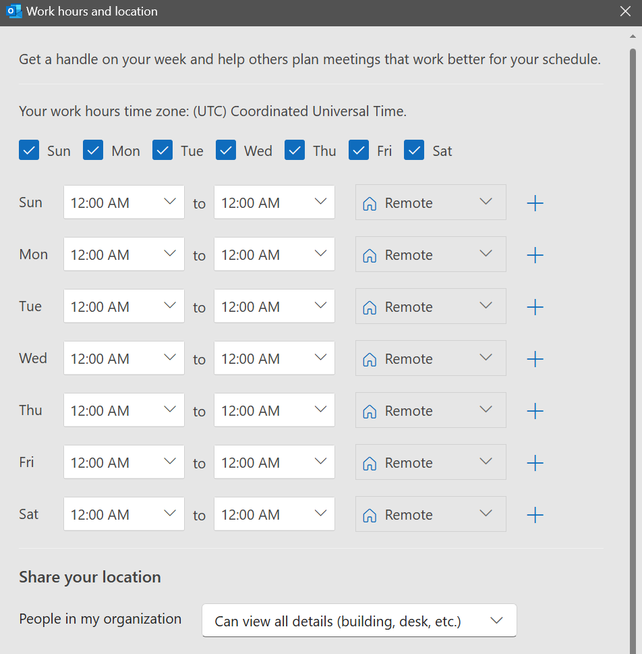Add another time block for Tue
Viewport: 642px width, 654px height.
pos(535,307)
